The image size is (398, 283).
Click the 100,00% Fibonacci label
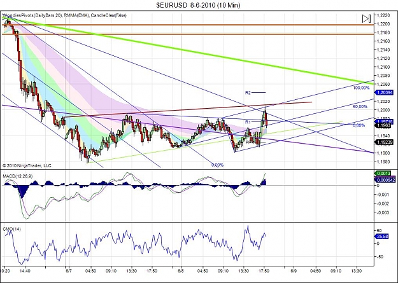click(362, 88)
